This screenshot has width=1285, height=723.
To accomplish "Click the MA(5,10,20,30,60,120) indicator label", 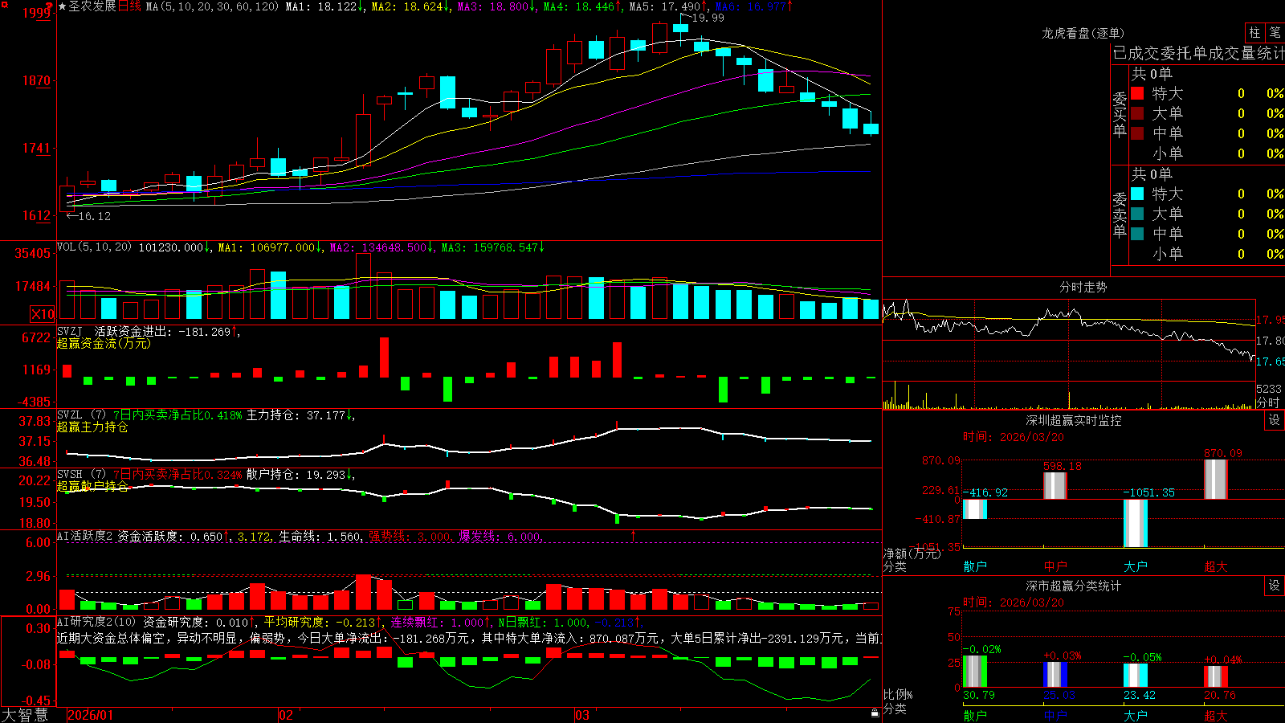I will click(212, 6).
